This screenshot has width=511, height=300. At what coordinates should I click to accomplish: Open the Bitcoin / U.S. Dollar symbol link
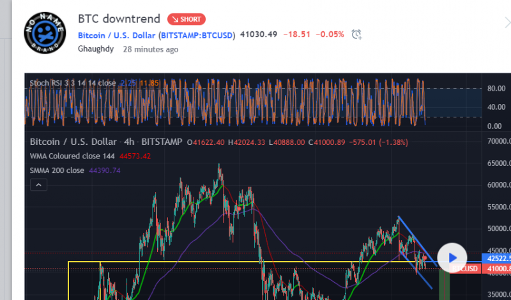[x=117, y=36]
